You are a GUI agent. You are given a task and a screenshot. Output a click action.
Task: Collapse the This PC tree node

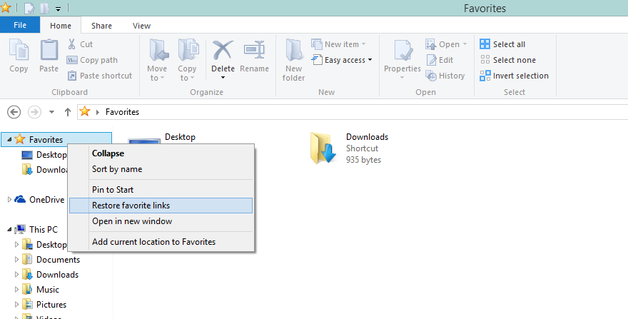(9, 230)
